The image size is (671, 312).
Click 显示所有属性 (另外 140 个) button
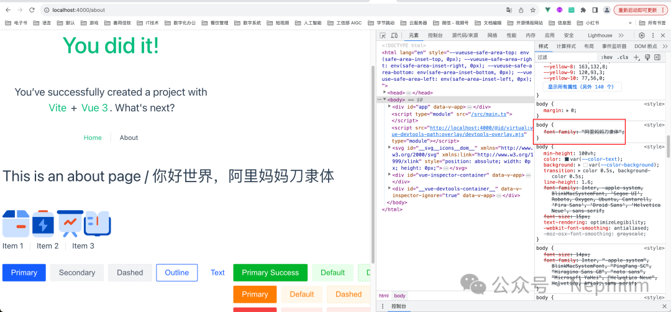point(581,86)
